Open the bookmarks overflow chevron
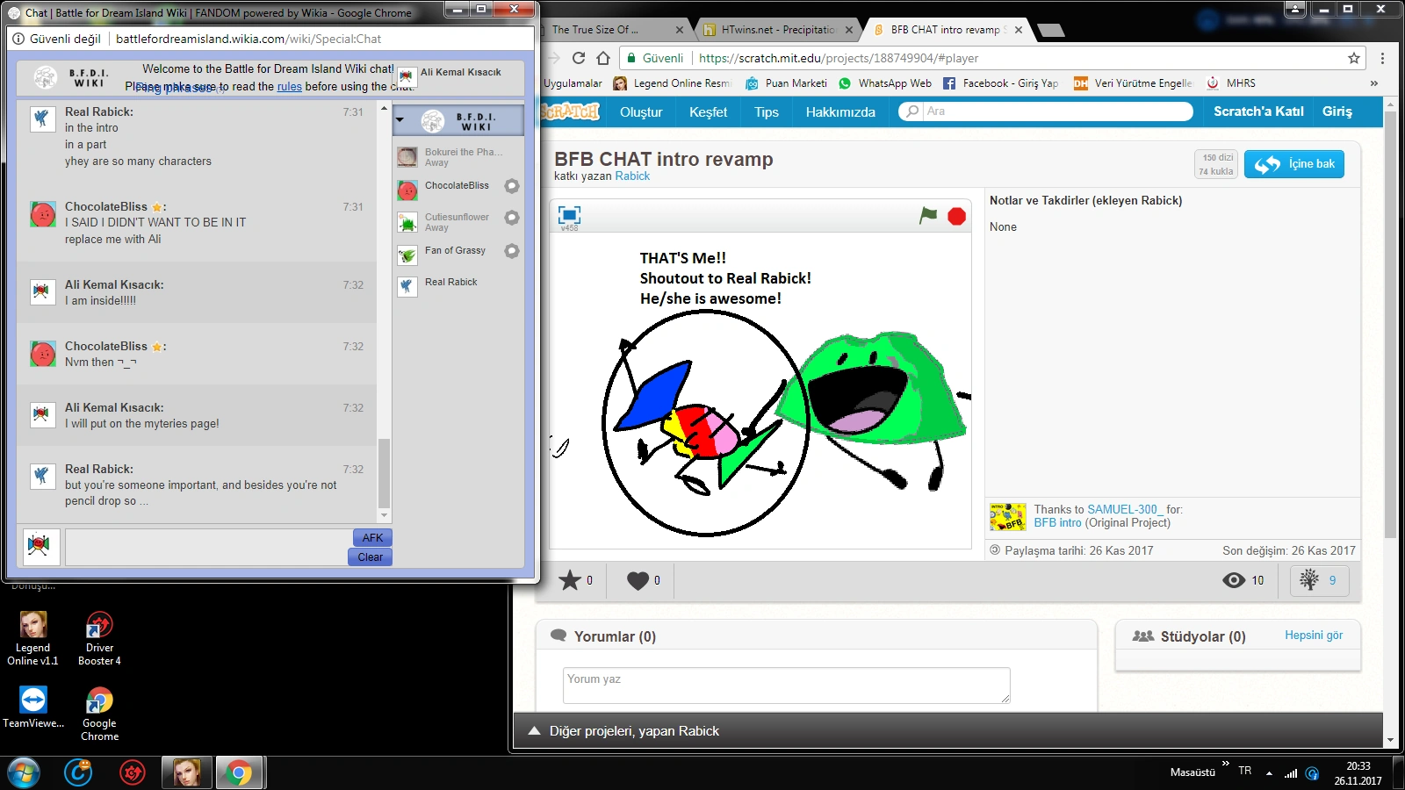The width and height of the screenshot is (1405, 790). click(x=1374, y=83)
